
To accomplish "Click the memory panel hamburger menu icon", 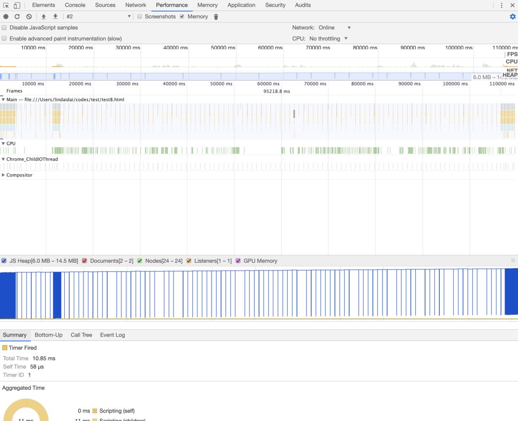I will (513, 260).
